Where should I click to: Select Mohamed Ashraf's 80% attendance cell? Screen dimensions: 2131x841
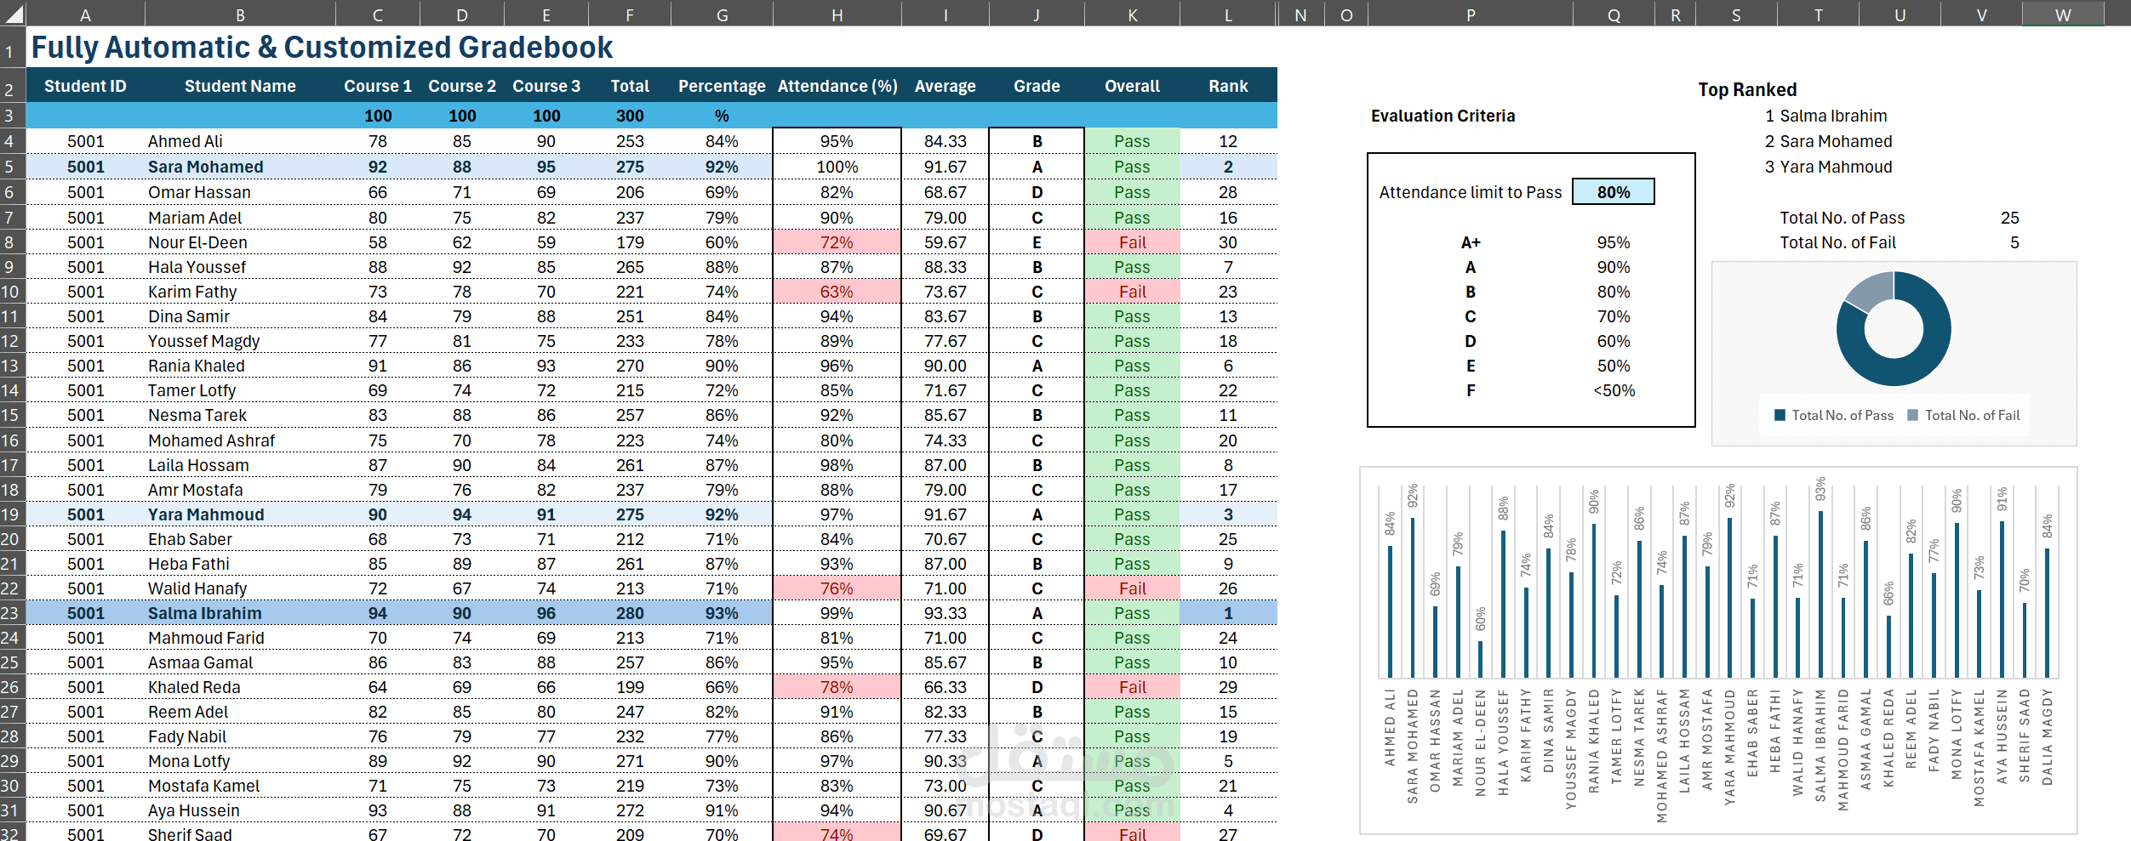click(837, 440)
